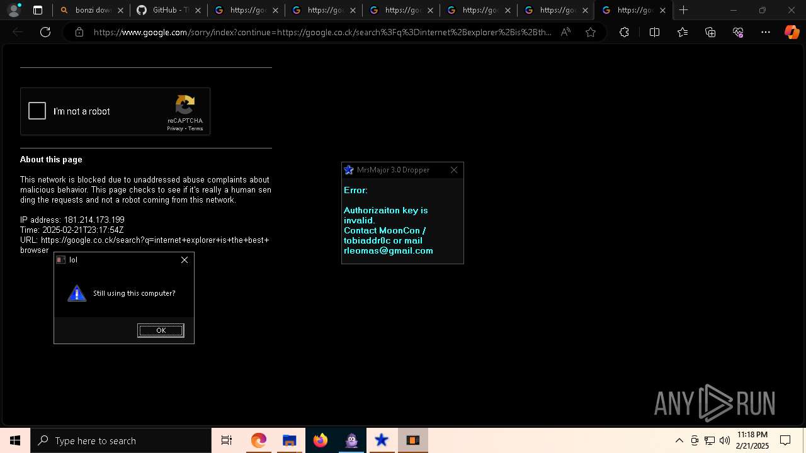Click the reCAPTCHA logo
The width and height of the screenshot is (806, 453).
pos(185,105)
